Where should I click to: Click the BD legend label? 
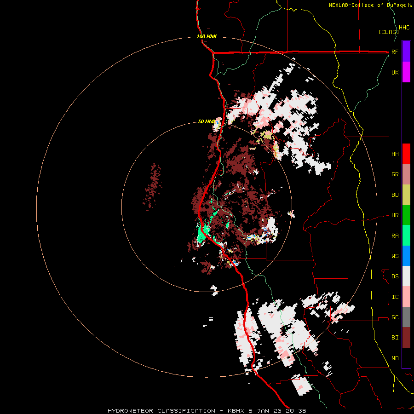395,195
